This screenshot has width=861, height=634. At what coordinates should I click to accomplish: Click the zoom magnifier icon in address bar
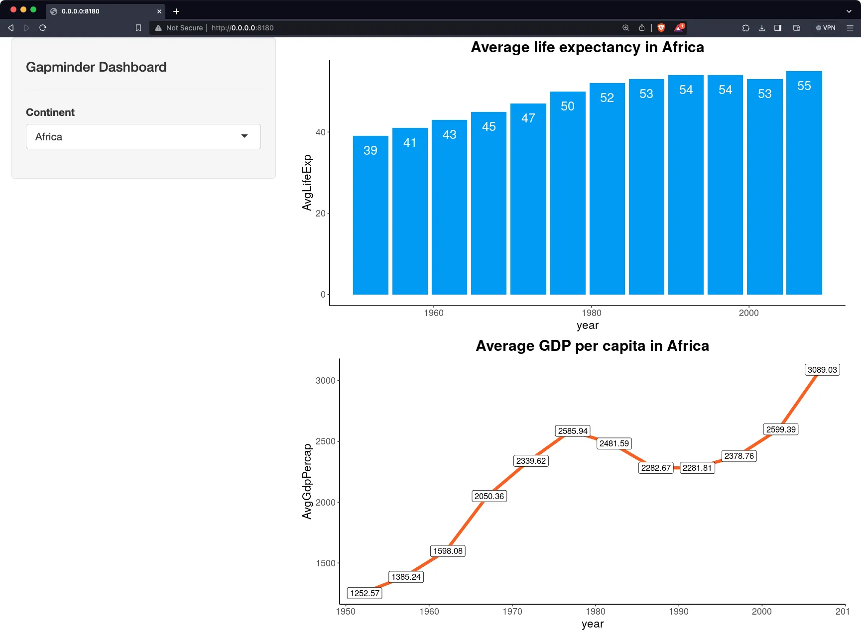pyautogui.click(x=626, y=28)
